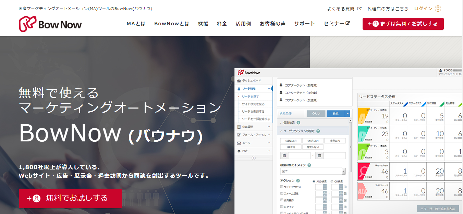Click the external link icon next to セミナー
The width and height of the screenshot is (463, 214).
[x=348, y=23]
